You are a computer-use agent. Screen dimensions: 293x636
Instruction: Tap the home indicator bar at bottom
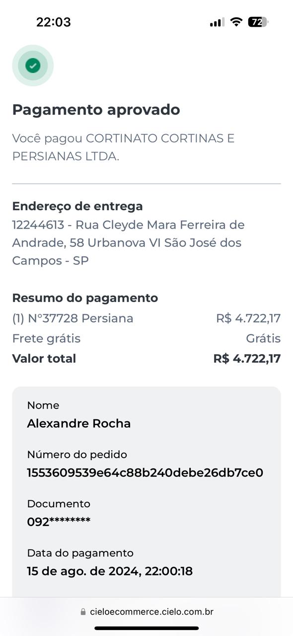click(x=146, y=628)
